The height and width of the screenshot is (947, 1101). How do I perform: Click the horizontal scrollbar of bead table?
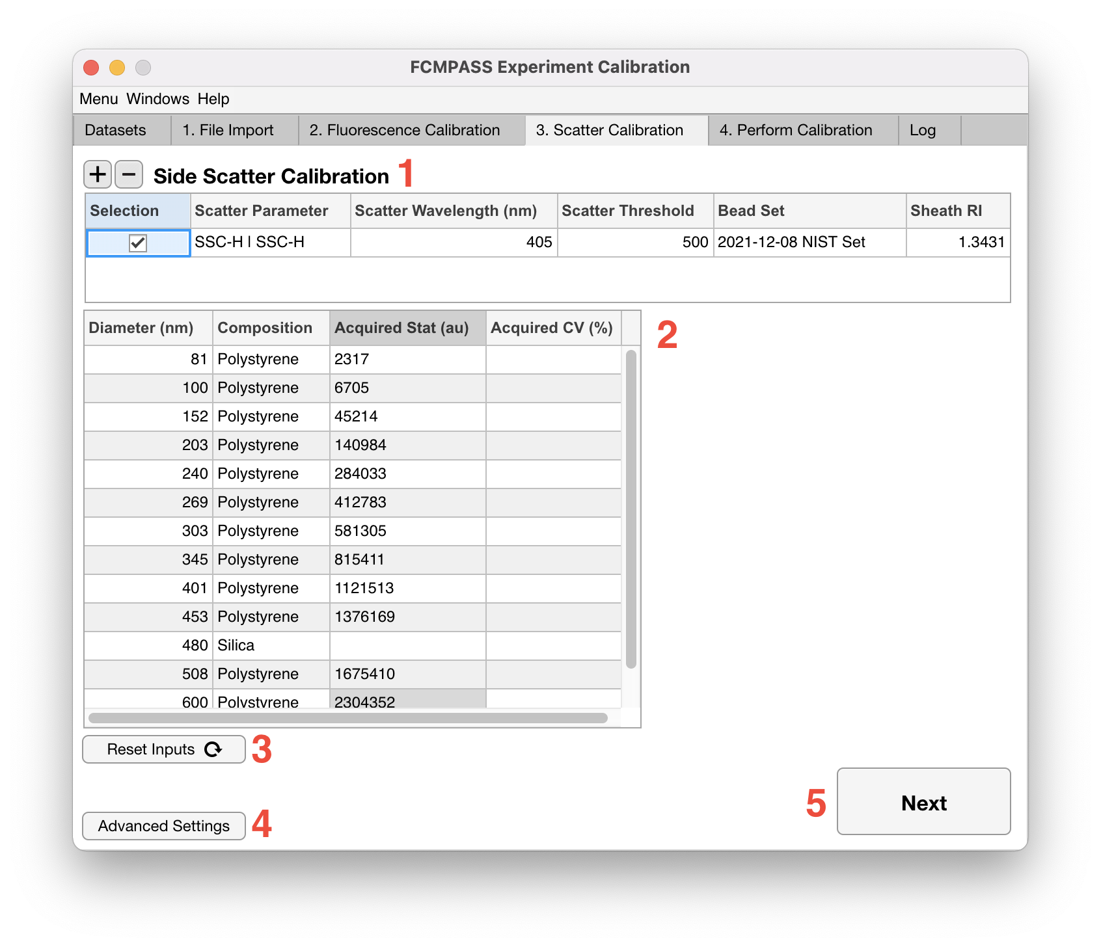coord(348,718)
